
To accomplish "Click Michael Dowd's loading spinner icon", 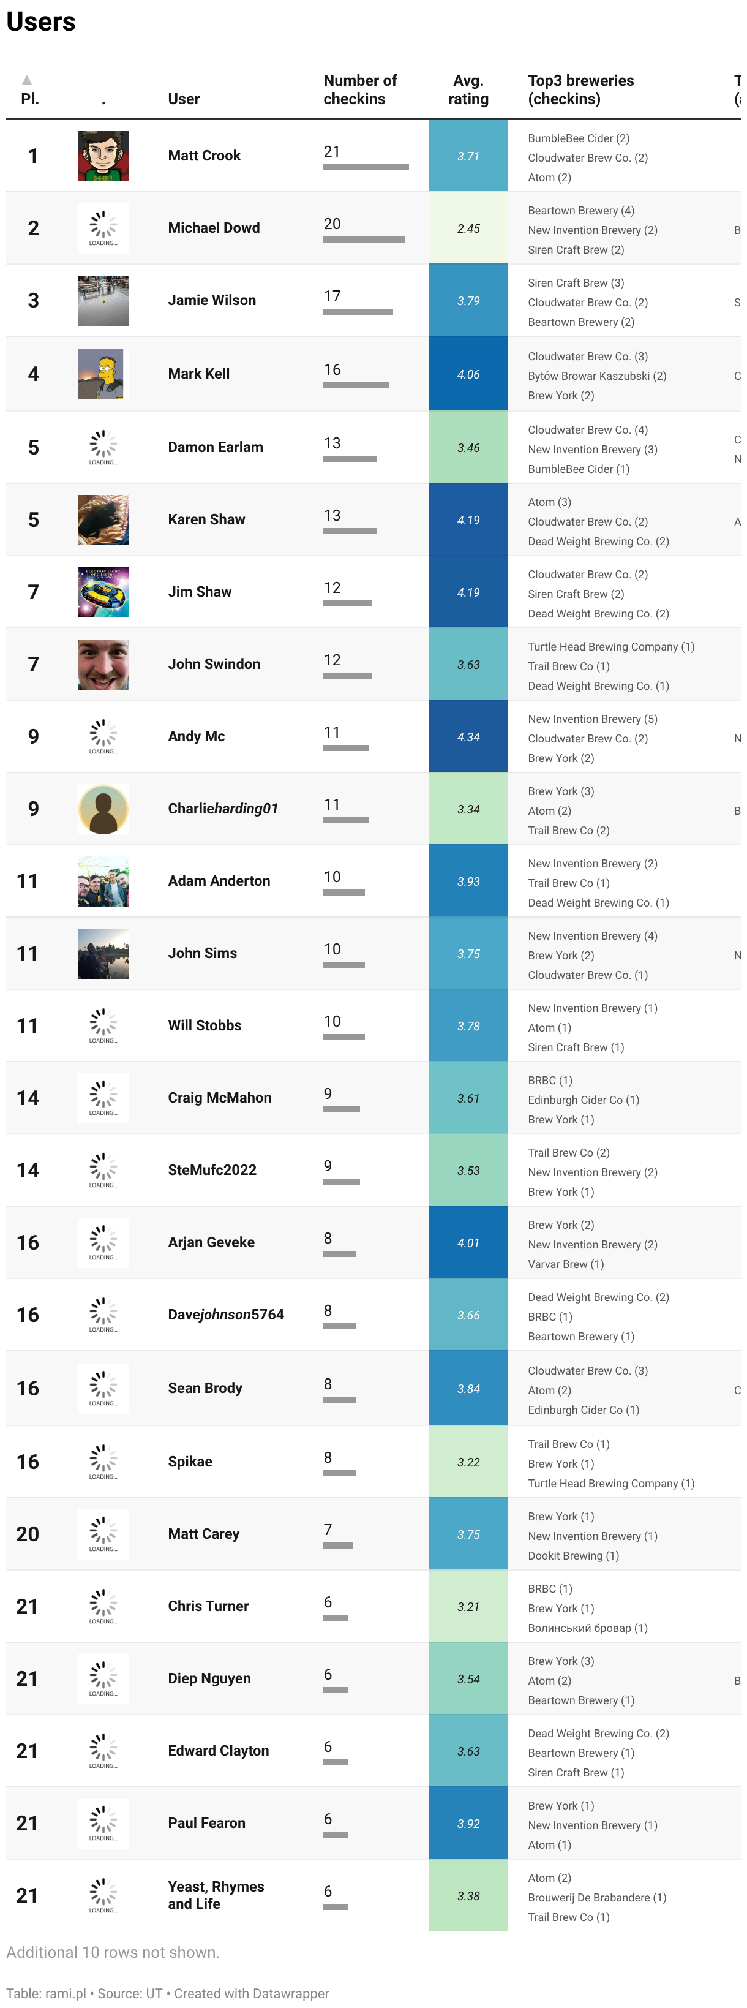I will pos(103,228).
